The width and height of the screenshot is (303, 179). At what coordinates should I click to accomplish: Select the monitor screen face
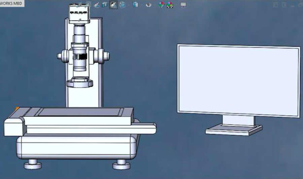coord(238,80)
